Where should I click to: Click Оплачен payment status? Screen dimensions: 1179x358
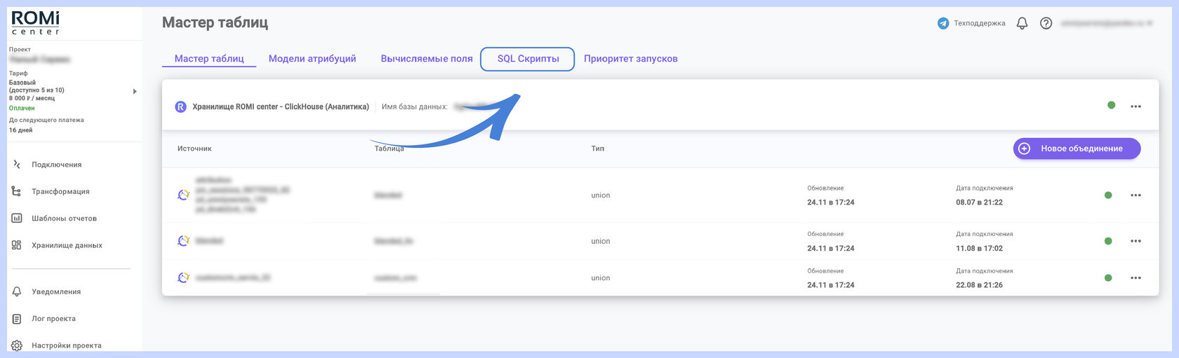22,109
